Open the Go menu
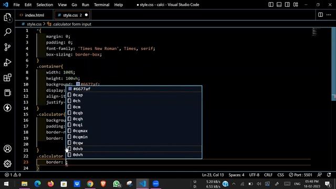Image resolution: width=336 pixels, height=189 pixels. point(74,5)
